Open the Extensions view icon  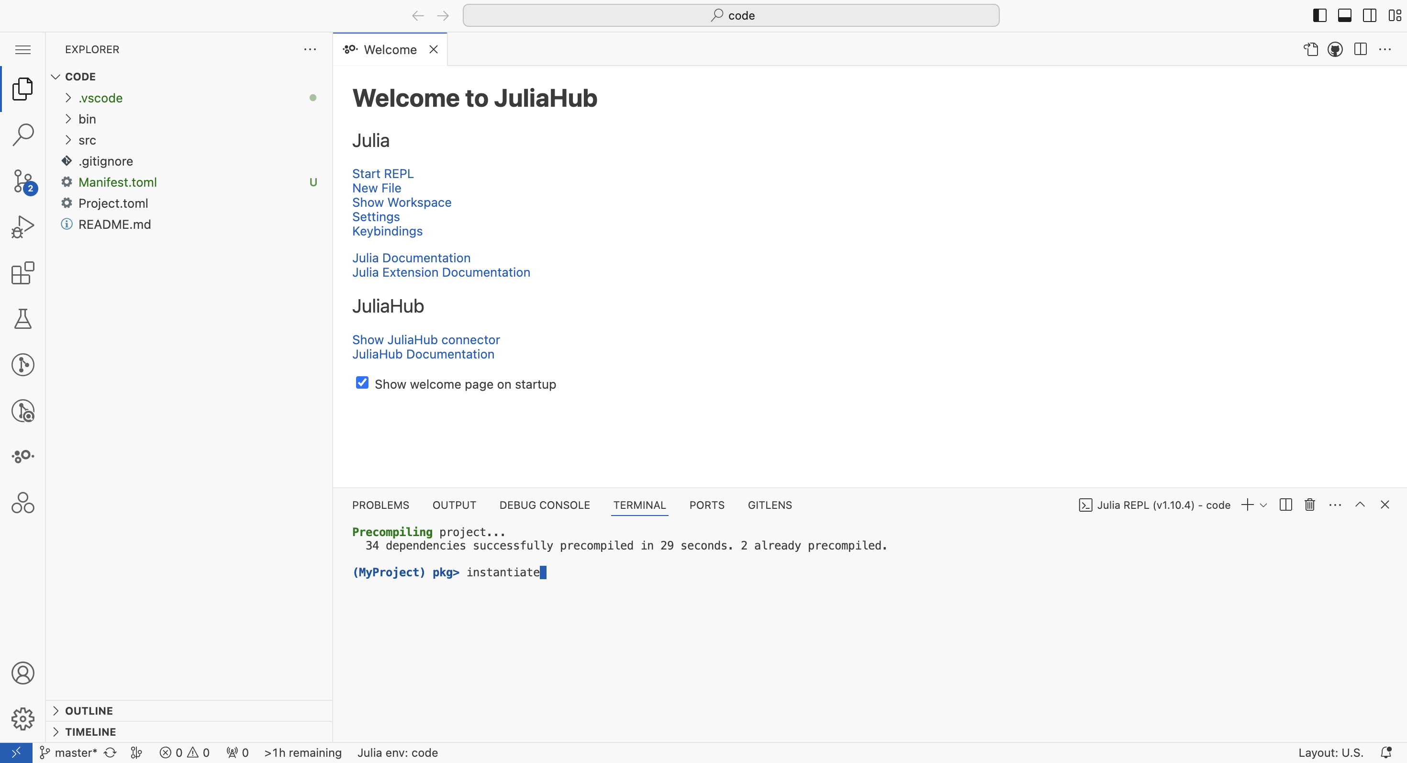[x=22, y=272]
